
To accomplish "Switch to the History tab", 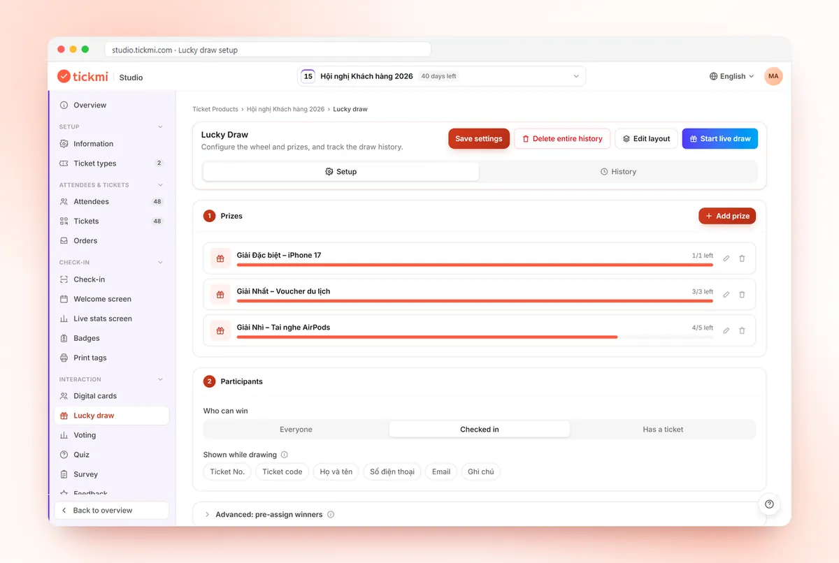I will click(618, 172).
